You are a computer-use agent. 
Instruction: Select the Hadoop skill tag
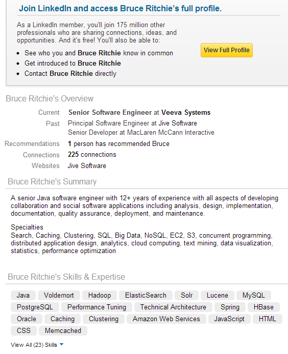[100, 295]
